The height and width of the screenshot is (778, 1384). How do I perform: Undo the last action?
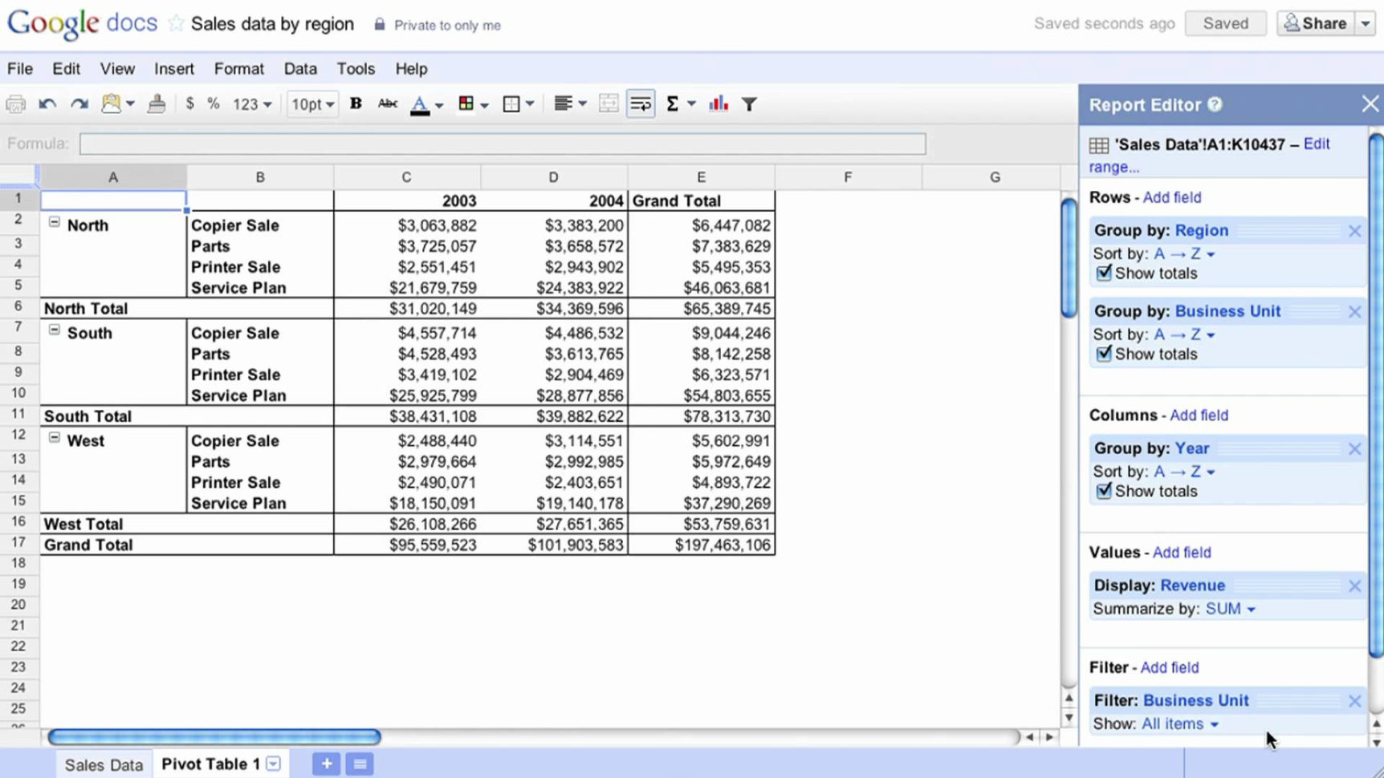(46, 103)
